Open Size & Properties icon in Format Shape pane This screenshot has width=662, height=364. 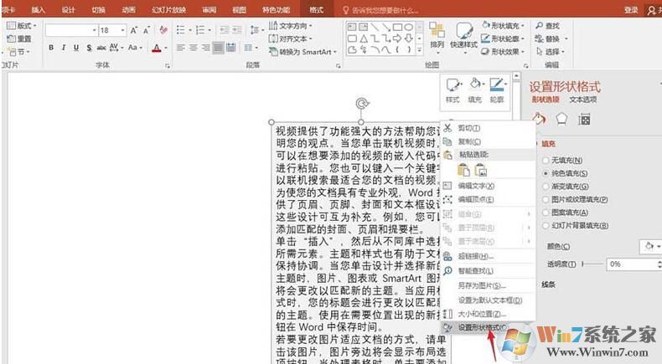click(584, 120)
